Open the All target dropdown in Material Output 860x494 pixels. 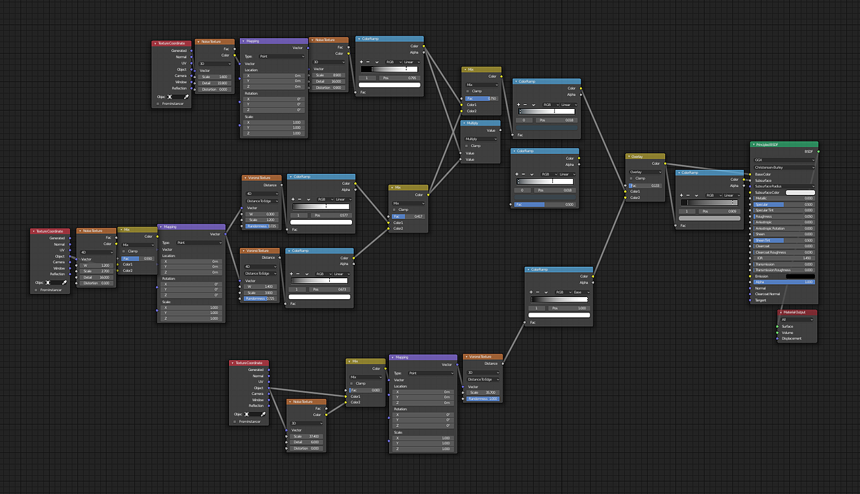(x=797, y=320)
